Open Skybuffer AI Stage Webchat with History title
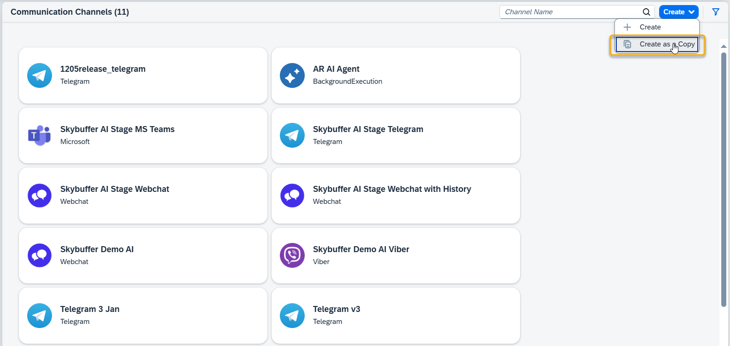The width and height of the screenshot is (730, 346). (392, 189)
